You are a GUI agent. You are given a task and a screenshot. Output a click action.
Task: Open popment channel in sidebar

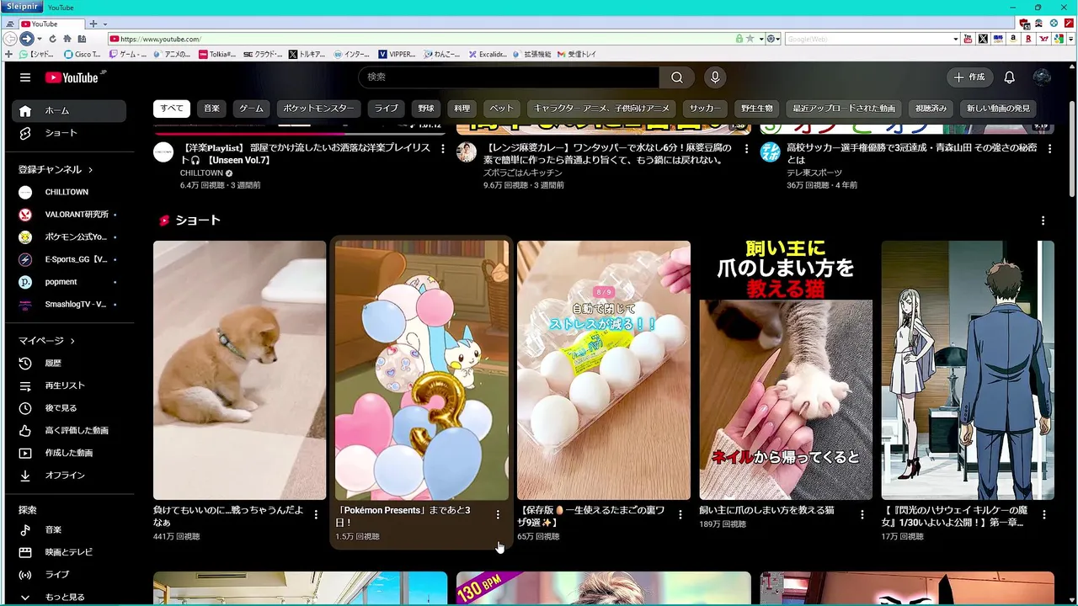point(69,282)
